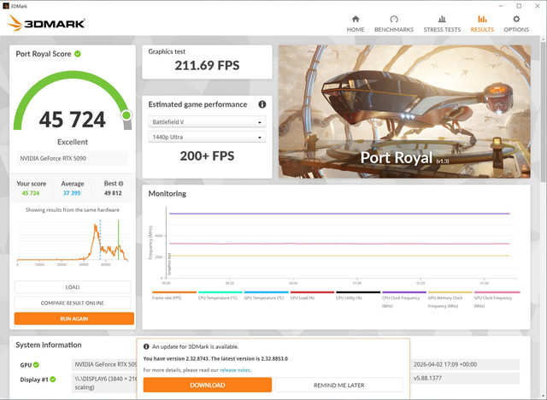This screenshot has height=400, width=547.
Task: Click the 3DMark logo in header
Action: pyautogui.click(x=46, y=23)
